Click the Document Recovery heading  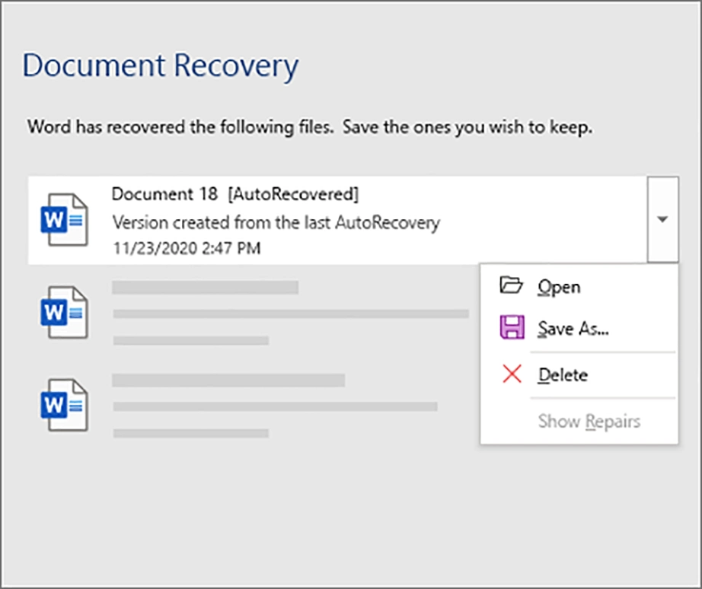(x=161, y=66)
